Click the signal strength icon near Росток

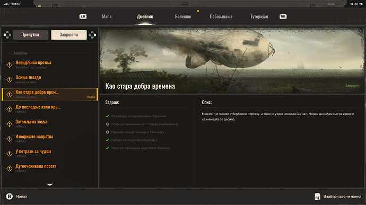coord(6,4)
